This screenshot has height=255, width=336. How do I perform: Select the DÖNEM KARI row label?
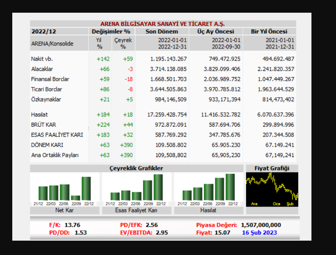pos(47,145)
